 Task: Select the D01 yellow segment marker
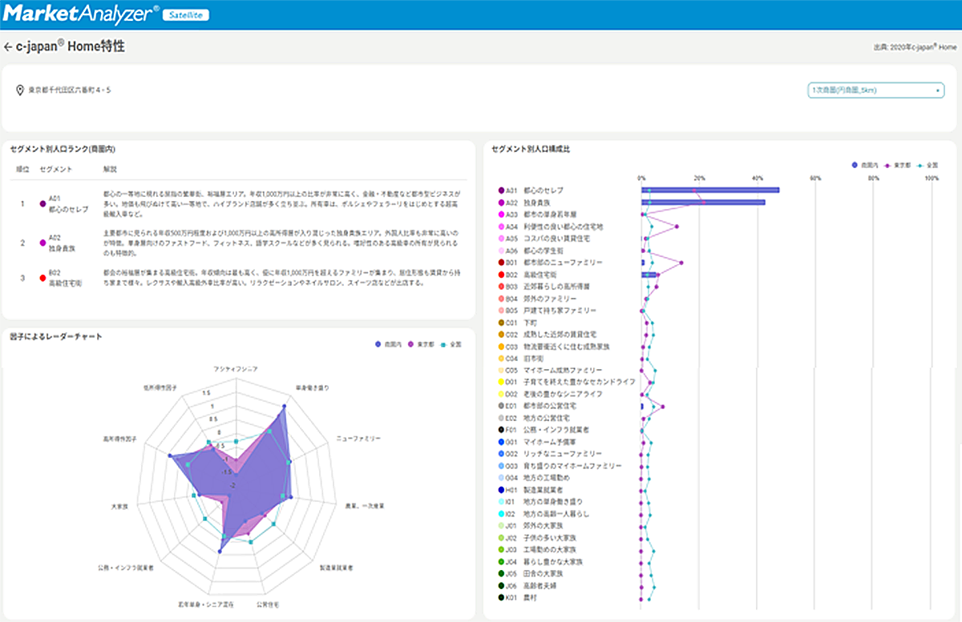click(501, 383)
